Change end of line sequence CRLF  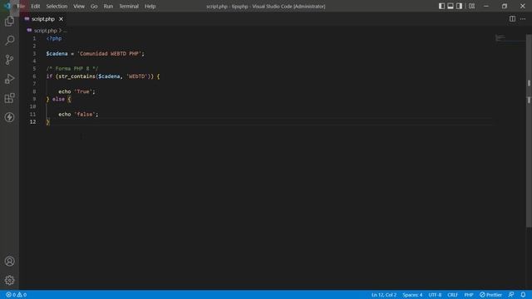(x=452, y=295)
